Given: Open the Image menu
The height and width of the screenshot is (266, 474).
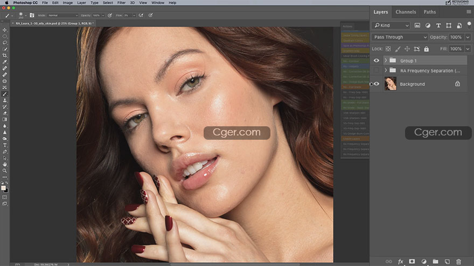Looking at the screenshot, I should [x=68, y=3].
